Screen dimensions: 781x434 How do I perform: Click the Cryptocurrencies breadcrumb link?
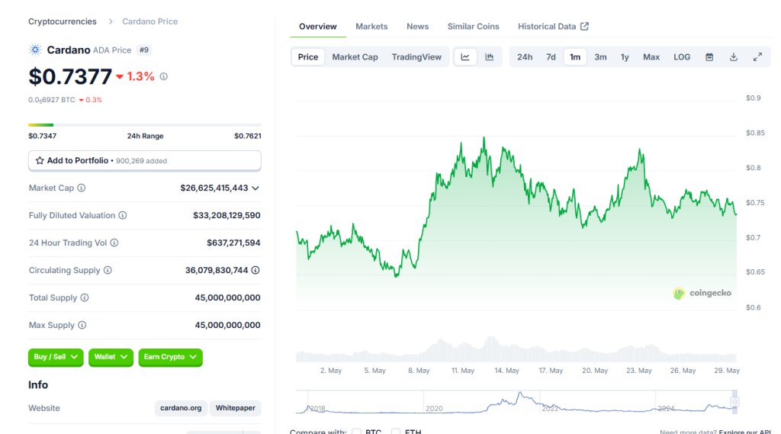[63, 21]
